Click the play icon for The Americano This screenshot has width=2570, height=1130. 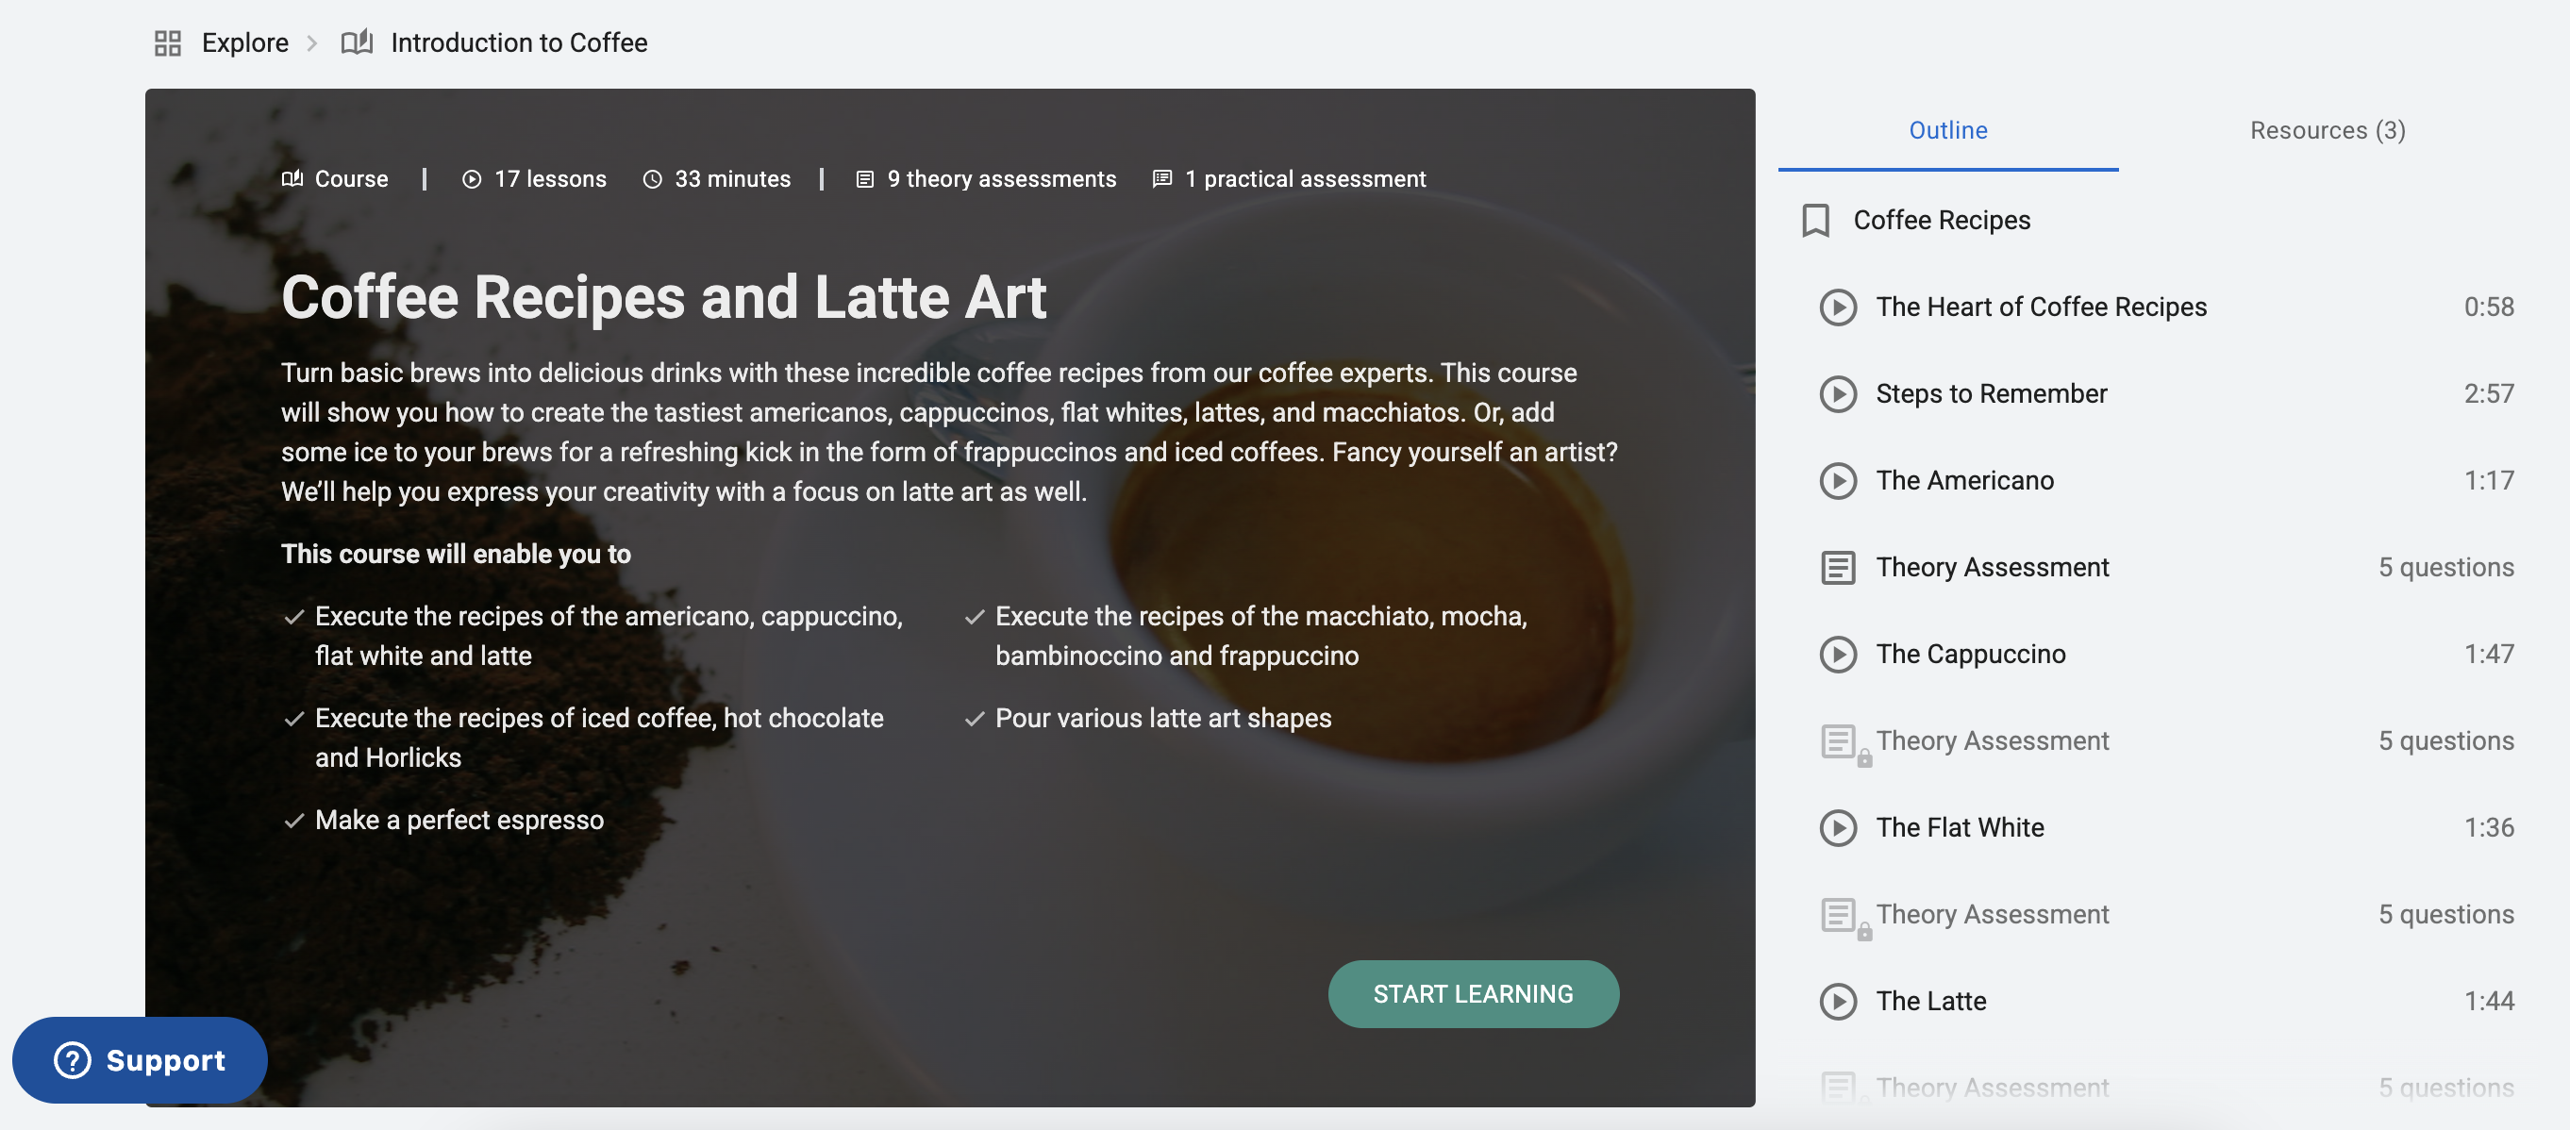(1838, 481)
